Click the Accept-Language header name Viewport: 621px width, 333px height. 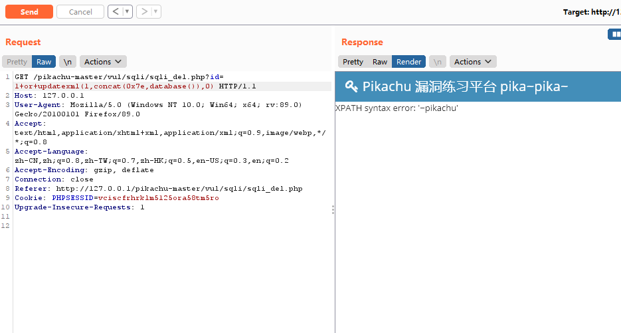50,152
